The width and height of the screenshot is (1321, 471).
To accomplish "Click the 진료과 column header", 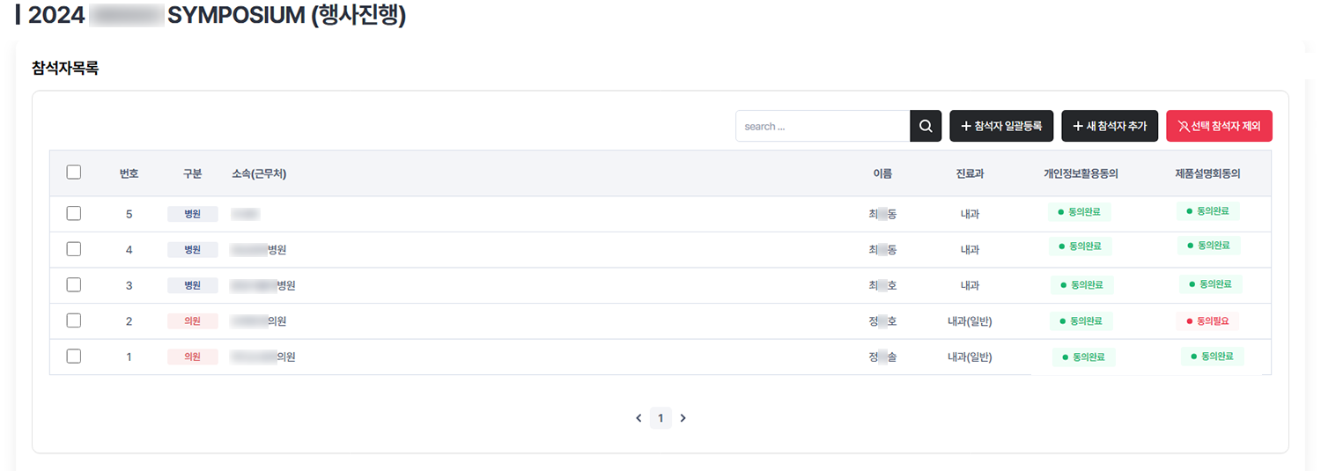I will 970,173.
